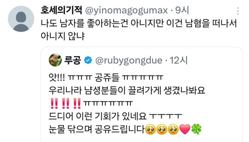
Task: Open the @rubygongdue handle link
Action: tap(129, 61)
